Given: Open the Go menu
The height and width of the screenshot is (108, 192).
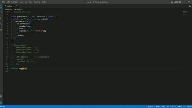Looking at the screenshot, I should (26, 2).
